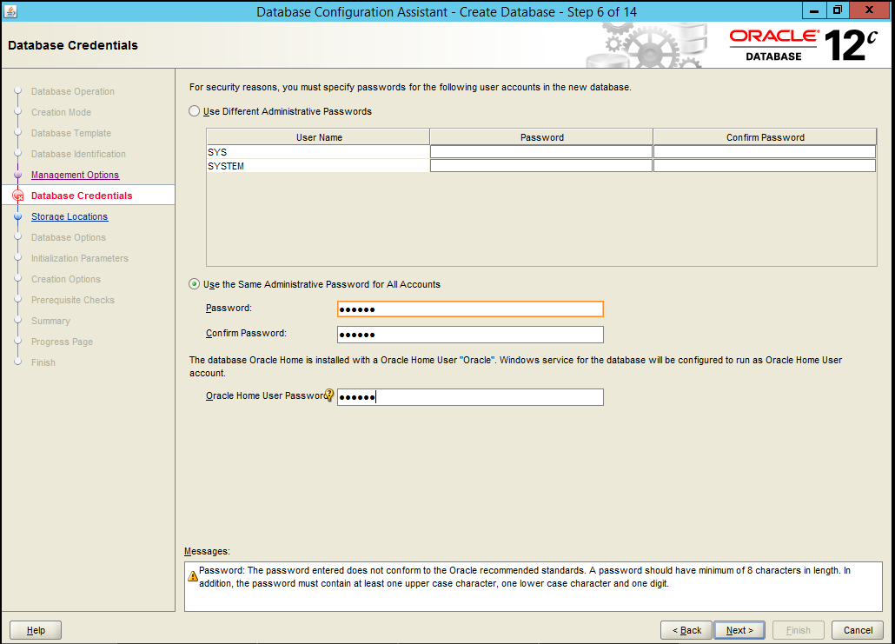895x644 pixels.
Task: Go back with the Back button
Action: point(686,630)
